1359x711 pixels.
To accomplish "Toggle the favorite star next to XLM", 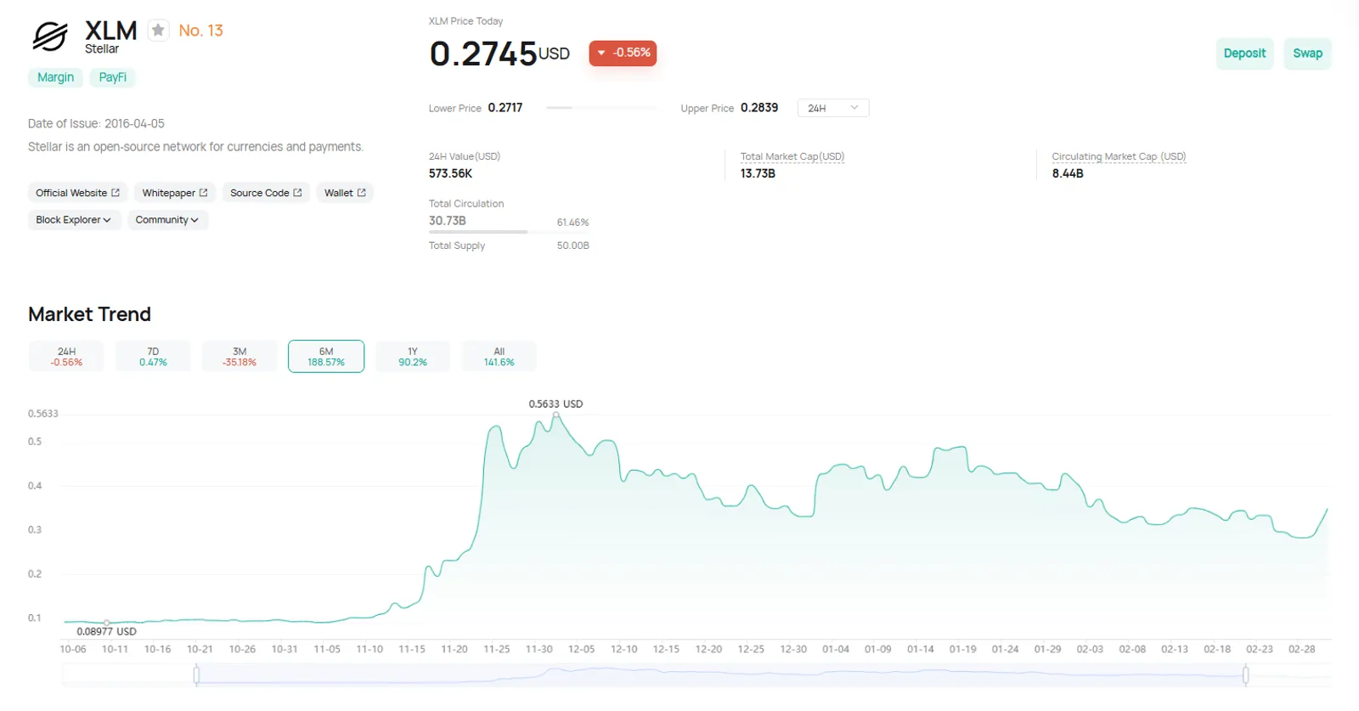I will (158, 31).
